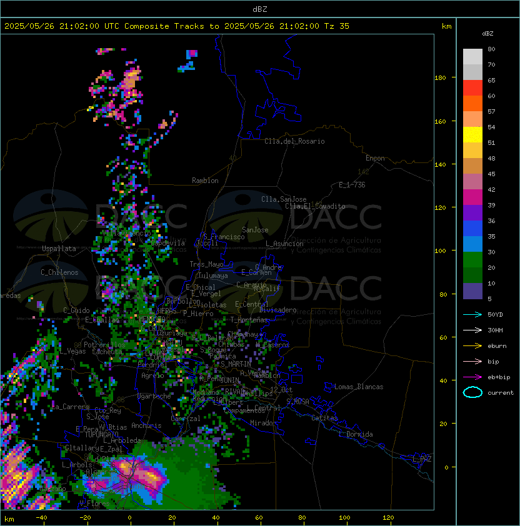Click the 'Potrerillos' place label
520x526 pixels.
click(x=104, y=345)
